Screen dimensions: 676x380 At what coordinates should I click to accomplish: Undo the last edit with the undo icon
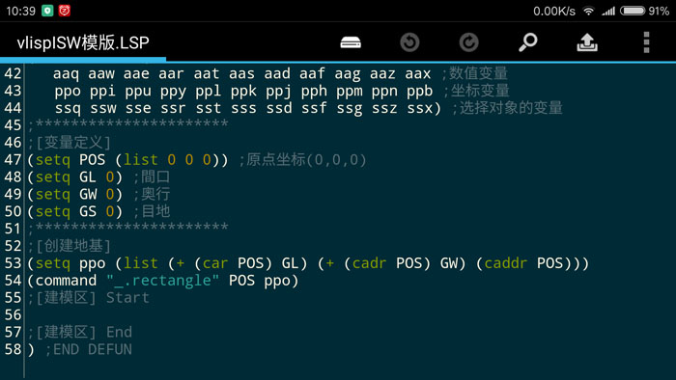point(409,42)
